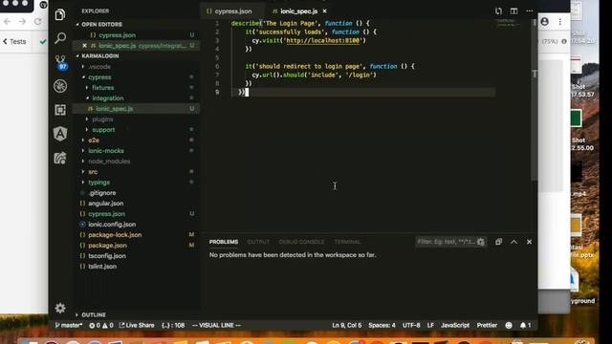The image size is (612, 344).
Task: Close the bottom Problems panel
Action: pos(529,242)
